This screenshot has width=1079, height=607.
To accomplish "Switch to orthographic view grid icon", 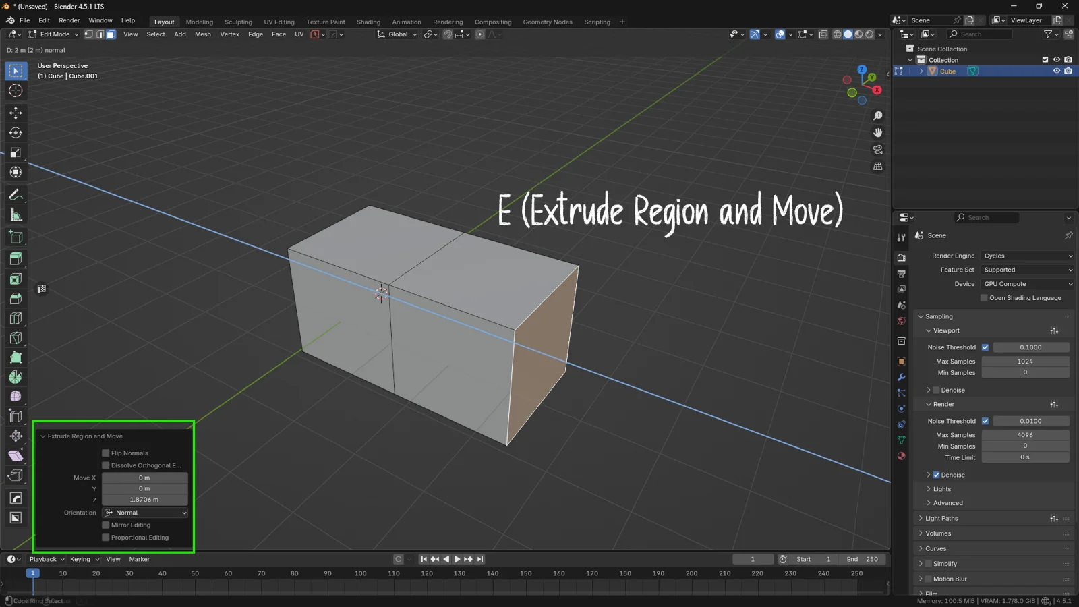I will tap(877, 167).
